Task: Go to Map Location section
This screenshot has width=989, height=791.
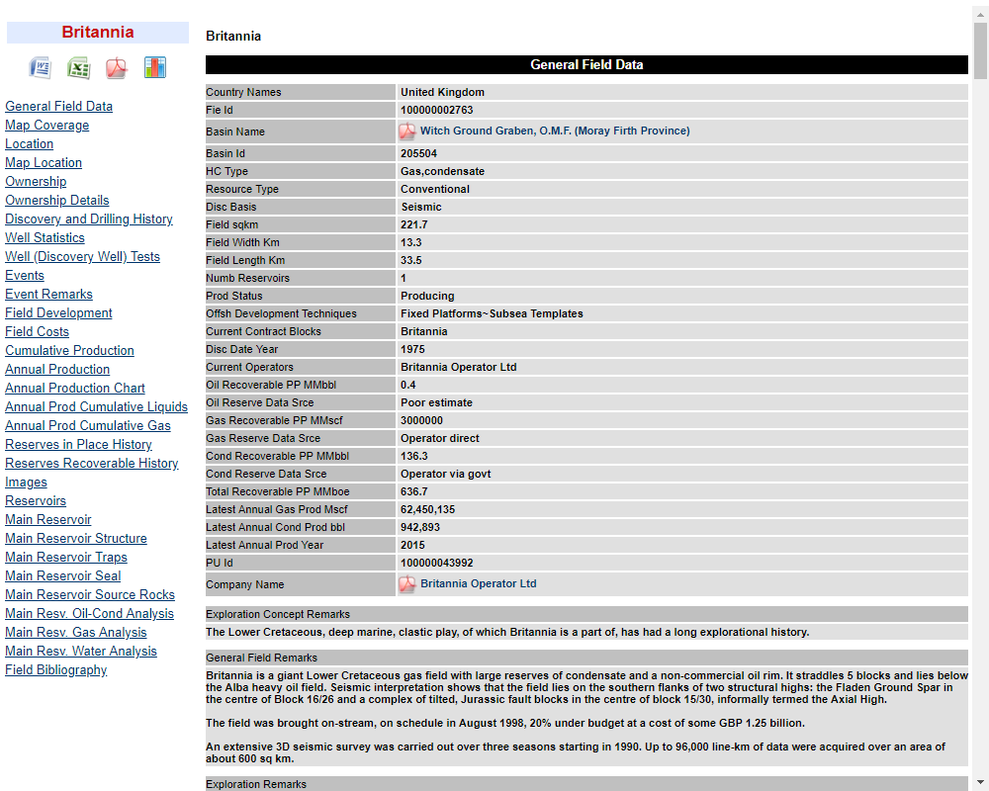Action: point(44,163)
